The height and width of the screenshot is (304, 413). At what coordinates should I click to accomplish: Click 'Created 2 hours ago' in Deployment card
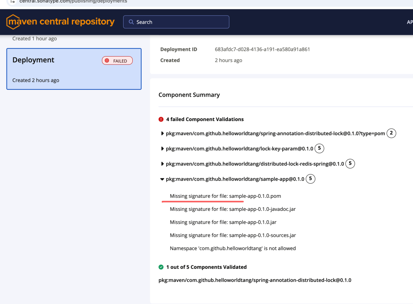click(x=36, y=81)
